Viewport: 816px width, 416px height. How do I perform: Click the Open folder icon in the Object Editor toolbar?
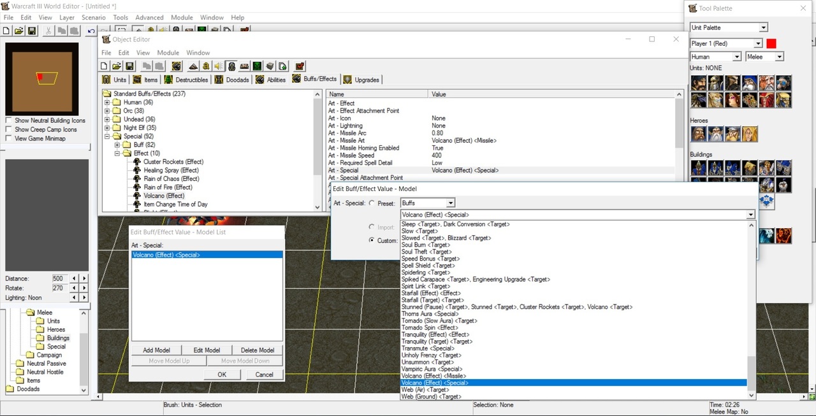coord(117,66)
